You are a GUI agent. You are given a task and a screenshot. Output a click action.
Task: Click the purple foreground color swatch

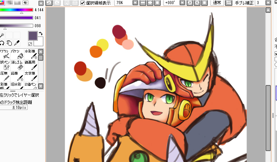tap(33, 36)
